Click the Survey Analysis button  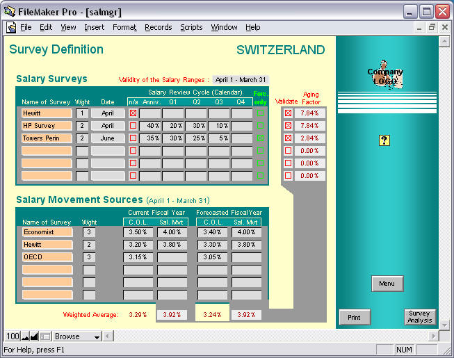(419, 317)
